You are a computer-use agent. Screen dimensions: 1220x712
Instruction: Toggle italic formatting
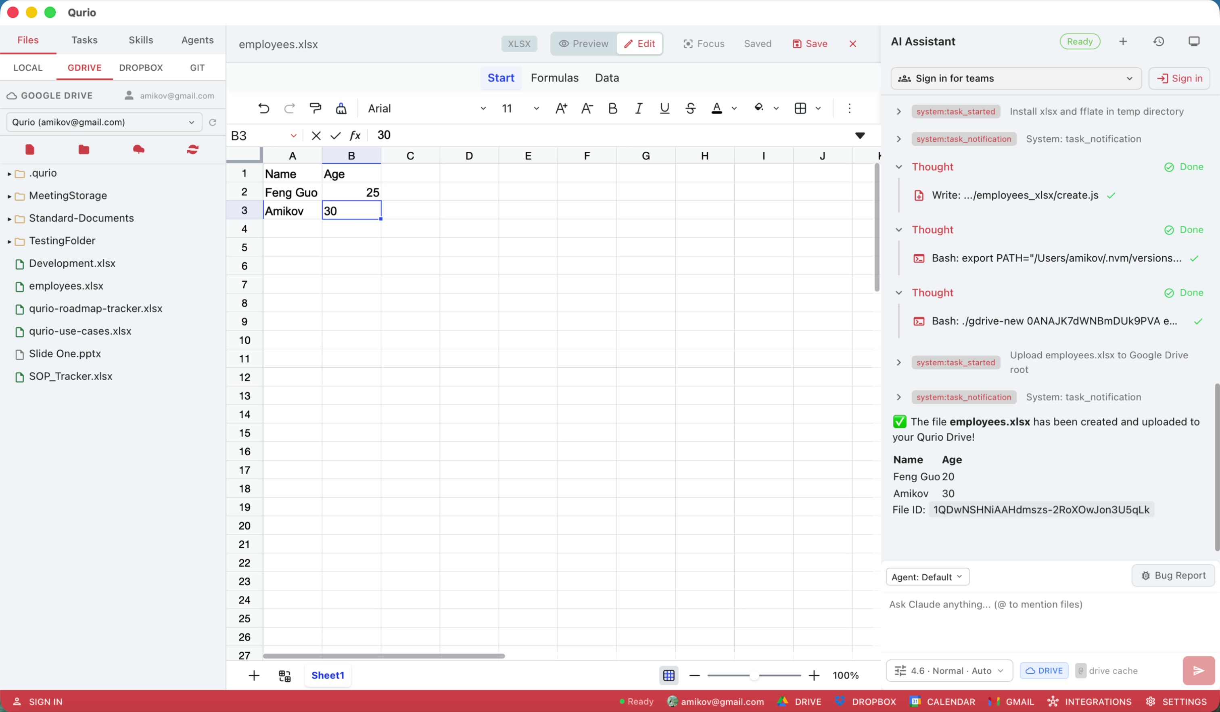638,108
